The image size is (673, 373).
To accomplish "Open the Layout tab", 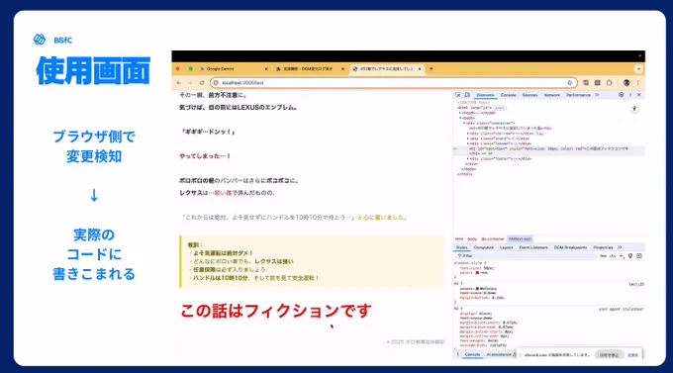I will [x=507, y=247].
